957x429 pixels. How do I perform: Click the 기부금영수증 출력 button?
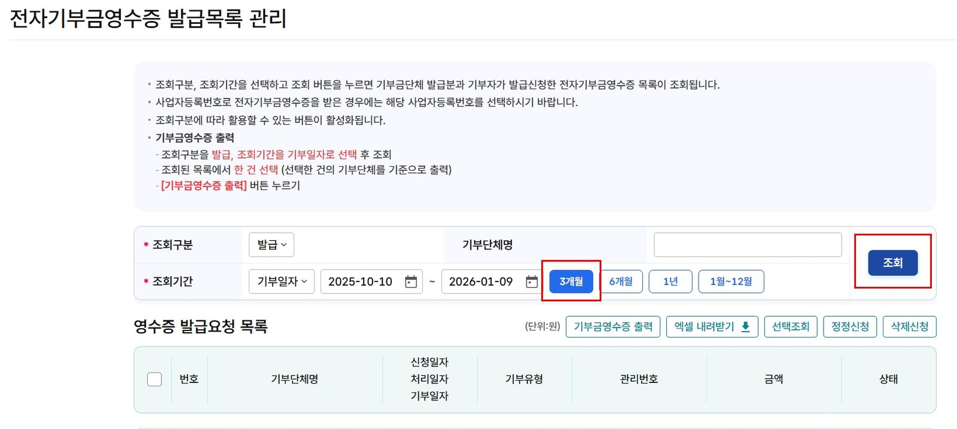(613, 327)
